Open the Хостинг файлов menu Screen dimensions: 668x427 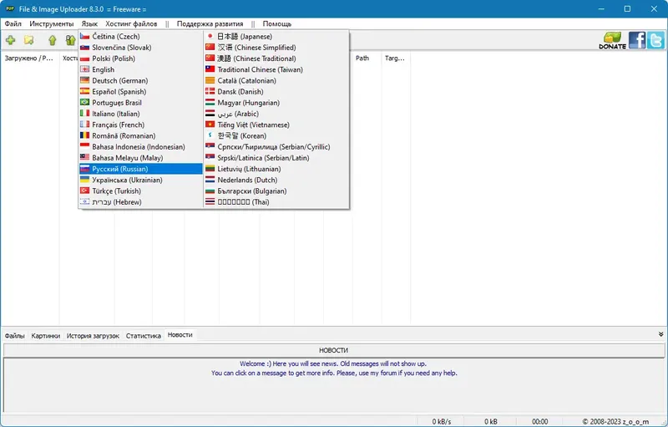pyautogui.click(x=131, y=24)
